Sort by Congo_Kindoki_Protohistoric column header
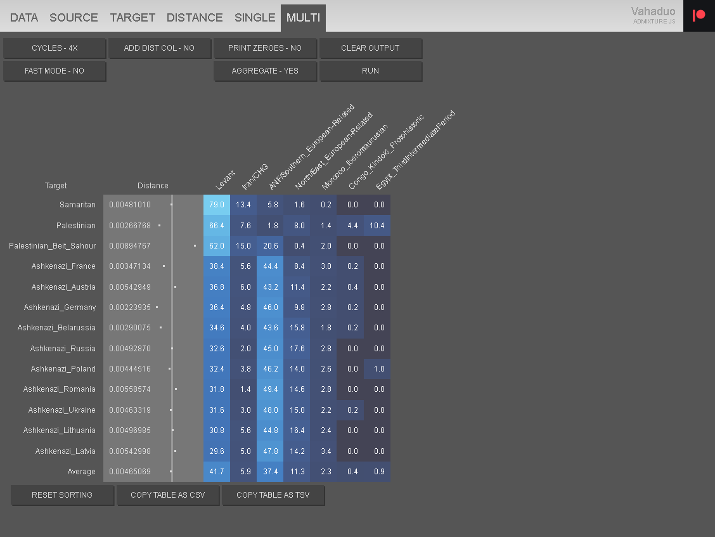This screenshot has width=715, height=537. (386, 152)
